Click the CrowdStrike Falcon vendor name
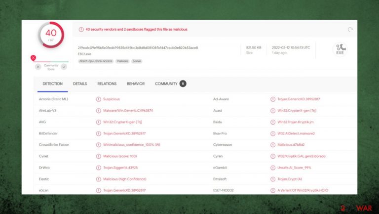The image size is (379, 214). (54, 144)
